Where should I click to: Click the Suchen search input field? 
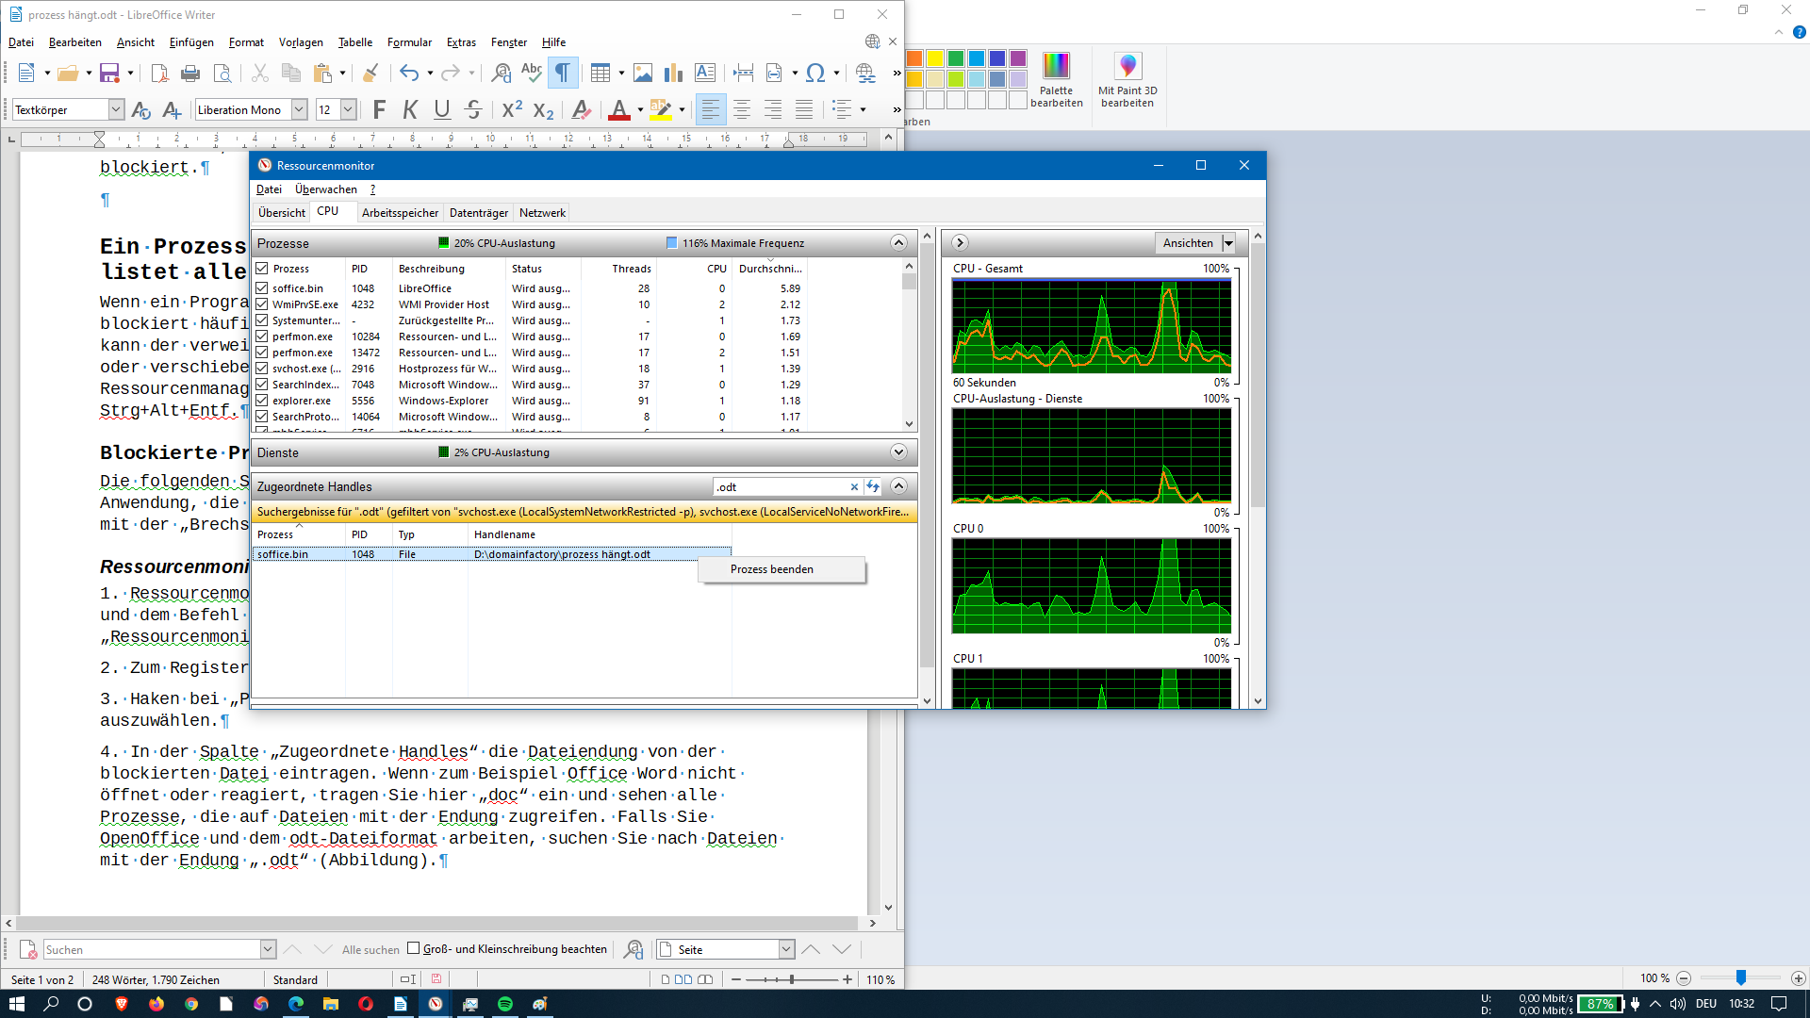[151, 950]
